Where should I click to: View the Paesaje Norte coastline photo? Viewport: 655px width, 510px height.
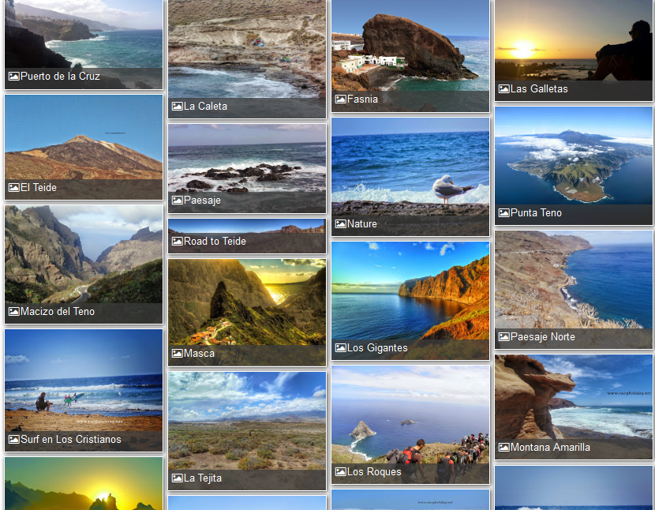click(573, 279)
